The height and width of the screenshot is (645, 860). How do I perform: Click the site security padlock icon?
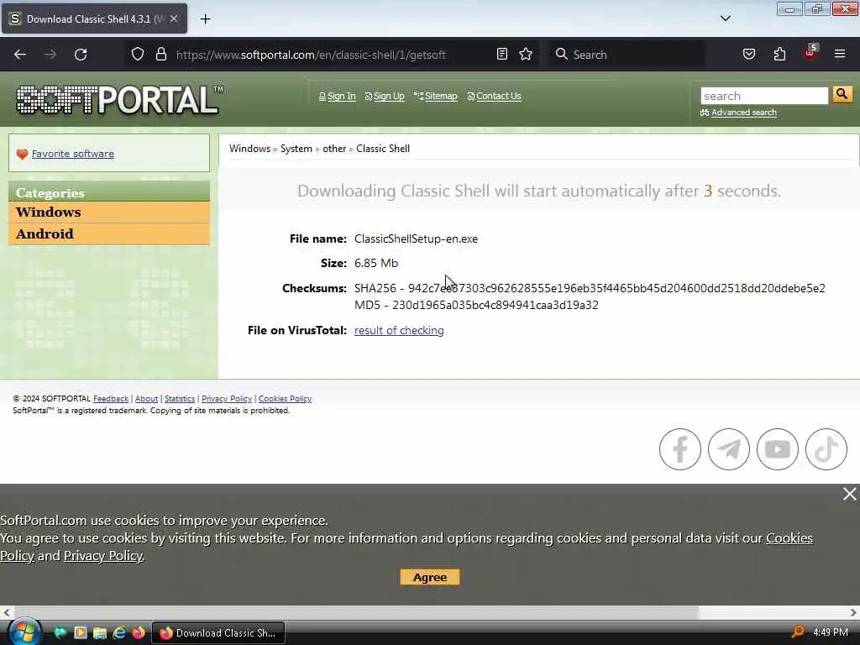pos(160,55)
